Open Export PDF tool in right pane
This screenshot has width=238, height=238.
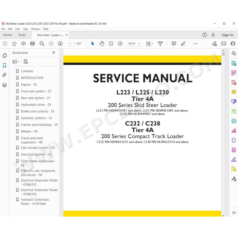pyautogui.click(x=234, y=63)
